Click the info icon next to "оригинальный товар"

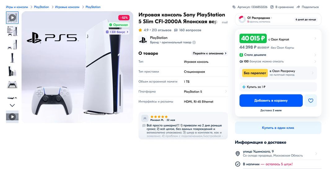194,42
